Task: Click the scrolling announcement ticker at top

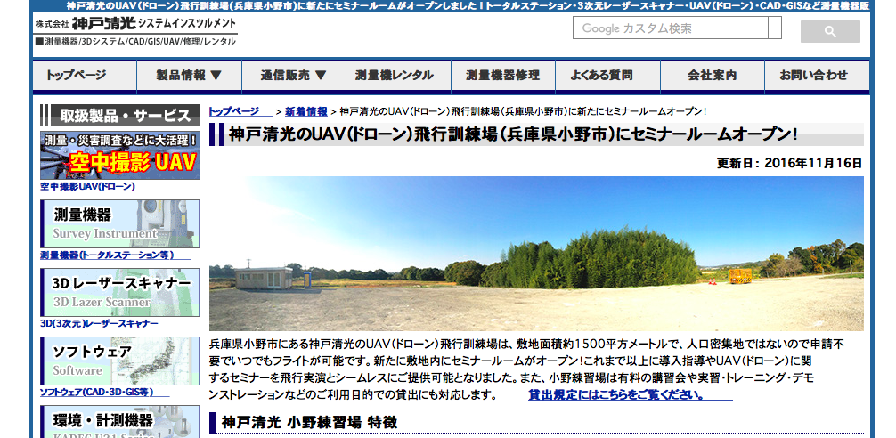Action: coord(468,5)
